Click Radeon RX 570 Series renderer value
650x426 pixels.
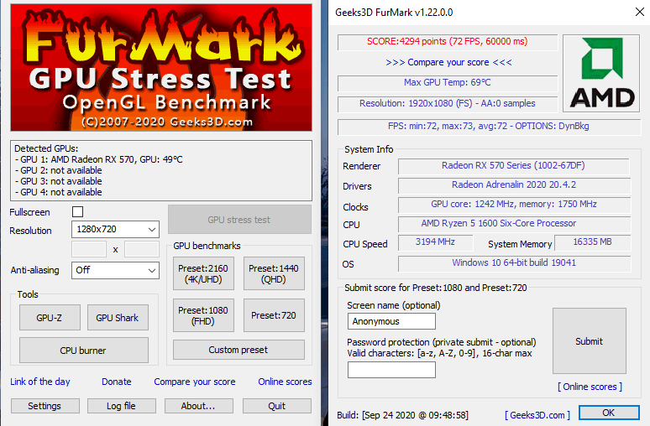(x=513, y=165)
